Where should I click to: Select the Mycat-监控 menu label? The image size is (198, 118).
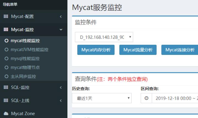[22, 29]
